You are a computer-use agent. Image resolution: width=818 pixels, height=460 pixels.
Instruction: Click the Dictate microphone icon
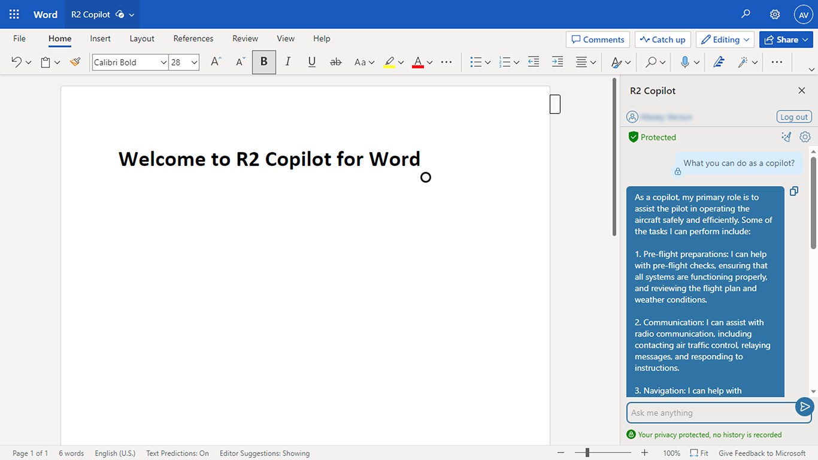click(685, 62)
